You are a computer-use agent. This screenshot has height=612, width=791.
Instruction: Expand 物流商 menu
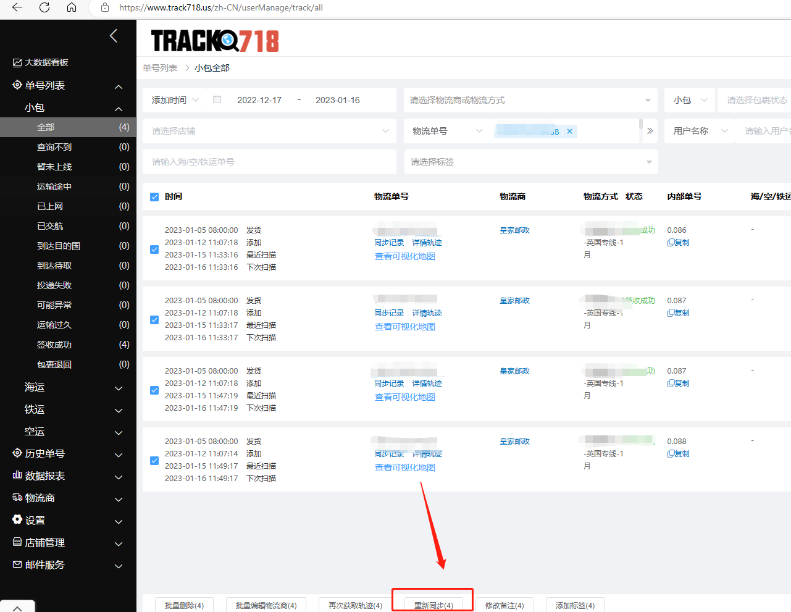pos(68,498)
